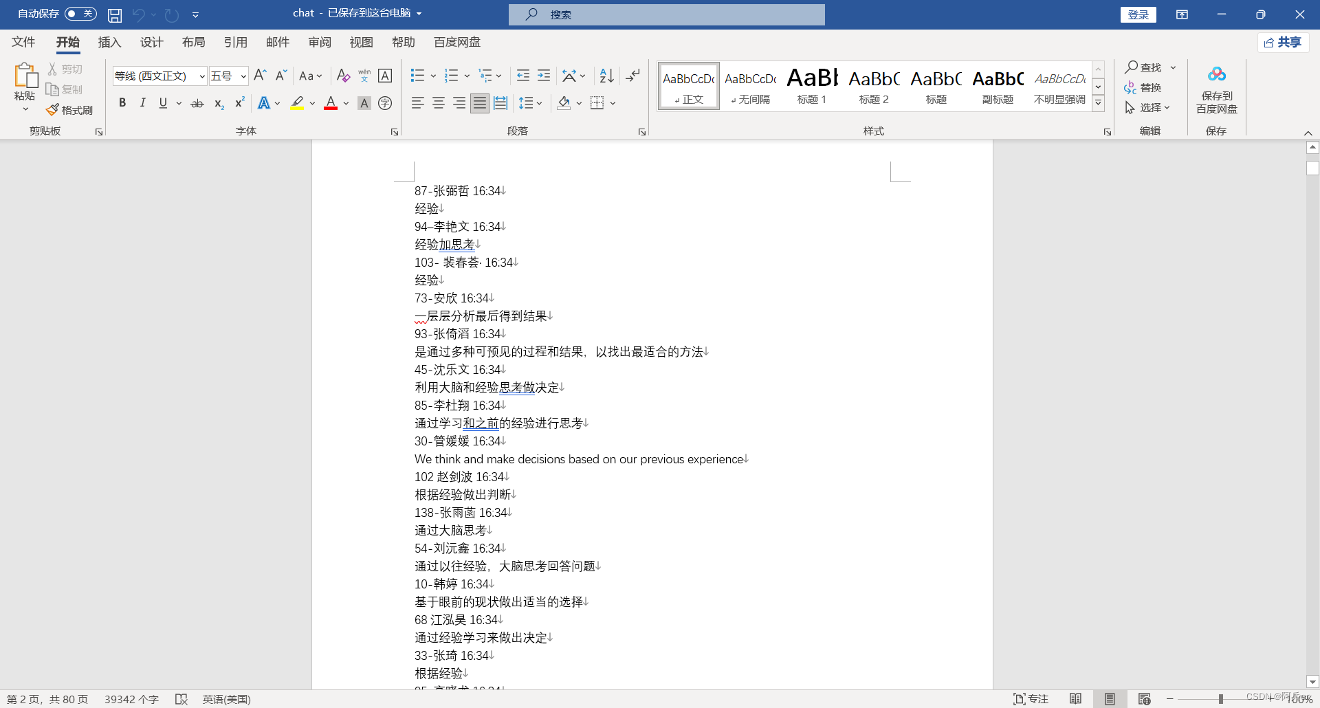Click the superscript icon
The height and width of the screenshot is (708, 1320).
pos(239,103)
